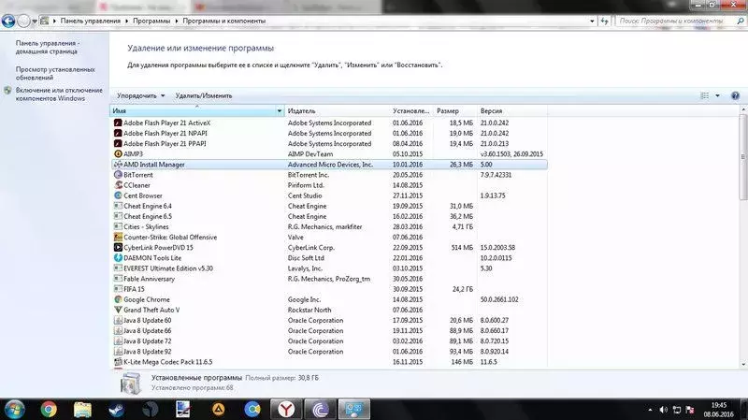Click scrollbar down arrow of program list
The height and width of the screenshot is (420, 748).
coord(743,365)
